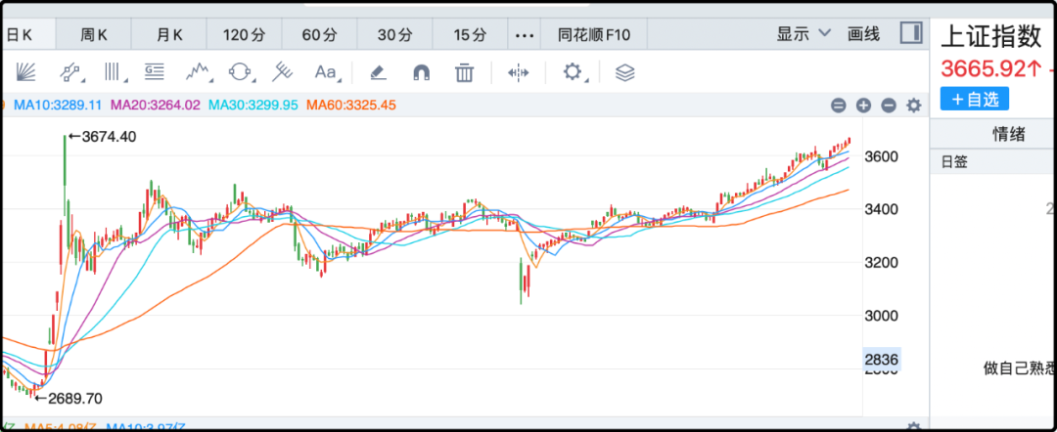The width and height of the screenshot is (1057, 432).
Task: Toggle the right side panel layout
Action: pos(909,33)
